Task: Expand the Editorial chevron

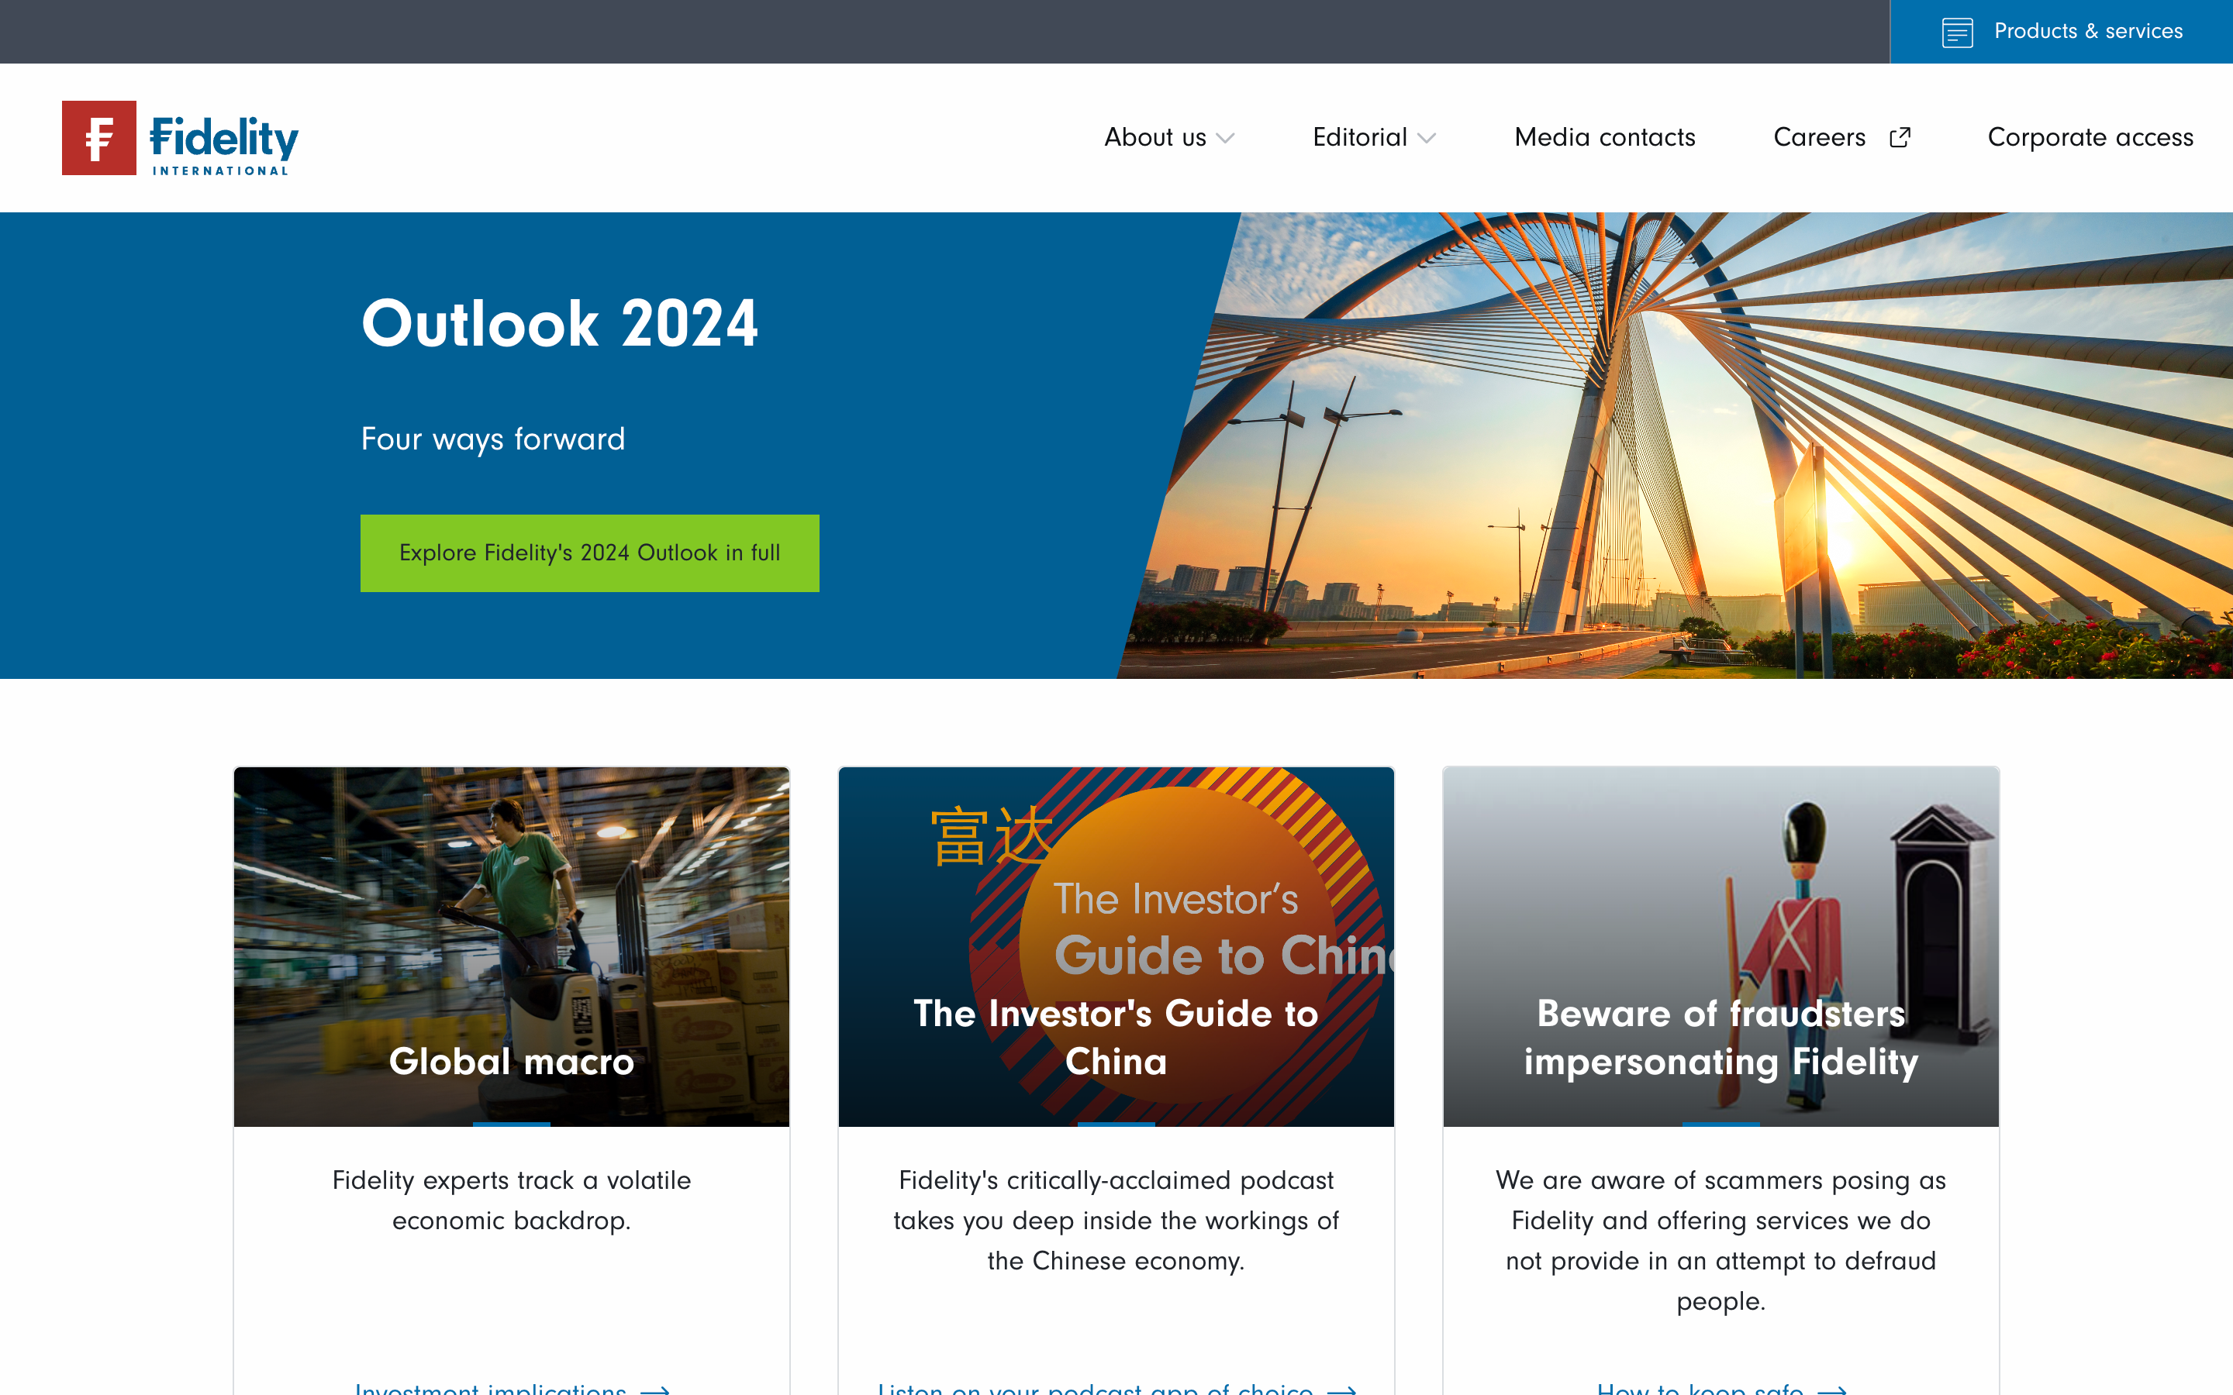Action: tap(1427, 139)
